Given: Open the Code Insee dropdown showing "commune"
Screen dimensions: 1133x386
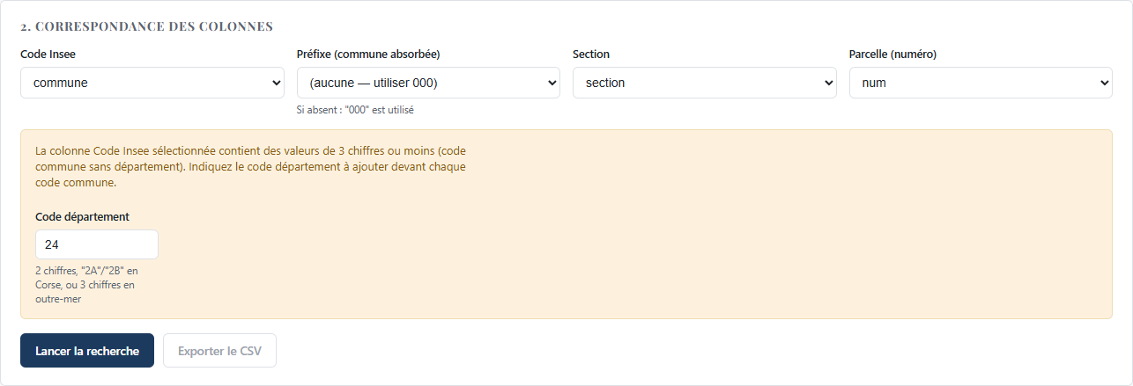Looking at the screenshot, I should (152, 83).
